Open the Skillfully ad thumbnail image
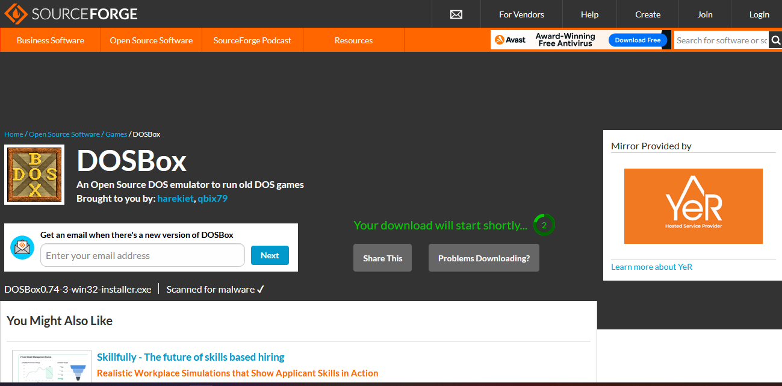The width and height of the screenshot is (782, 386). (52, 368)
